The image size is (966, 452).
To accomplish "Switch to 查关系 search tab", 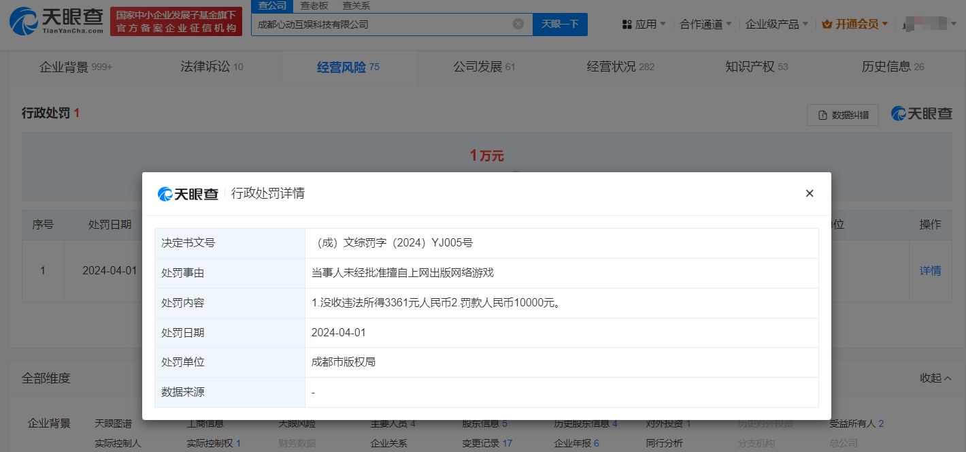I will click(356, 5).
